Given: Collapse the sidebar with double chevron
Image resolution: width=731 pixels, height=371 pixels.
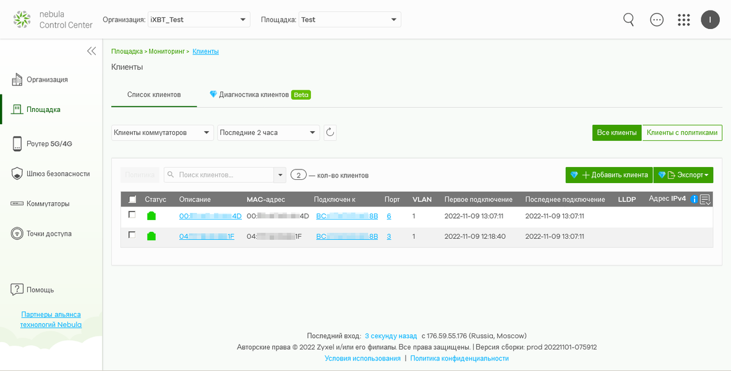Looking at the screenshot, I should coord(92,51).
